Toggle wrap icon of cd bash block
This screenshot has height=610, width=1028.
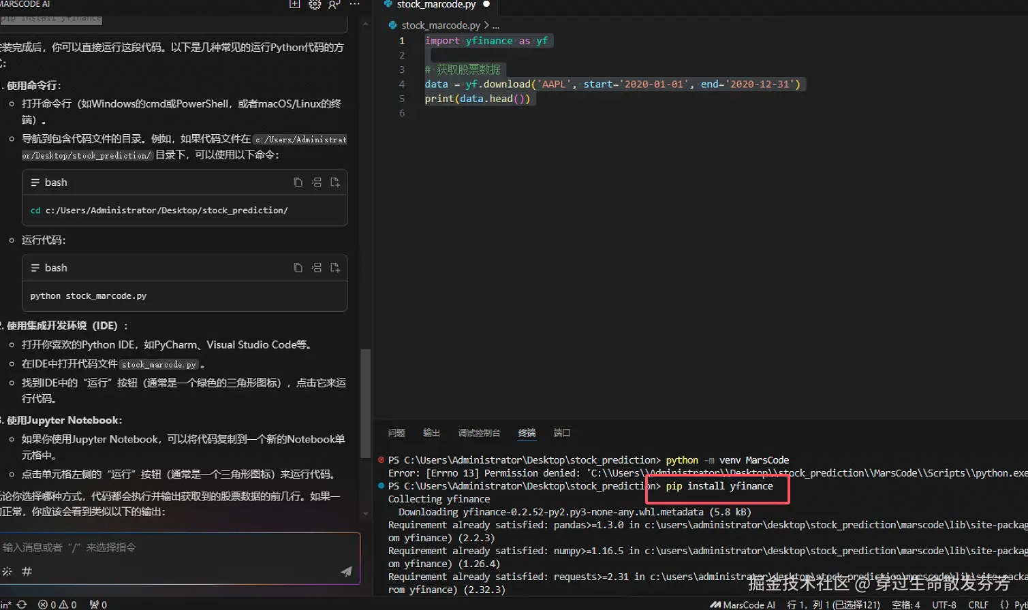click(35, 182)
